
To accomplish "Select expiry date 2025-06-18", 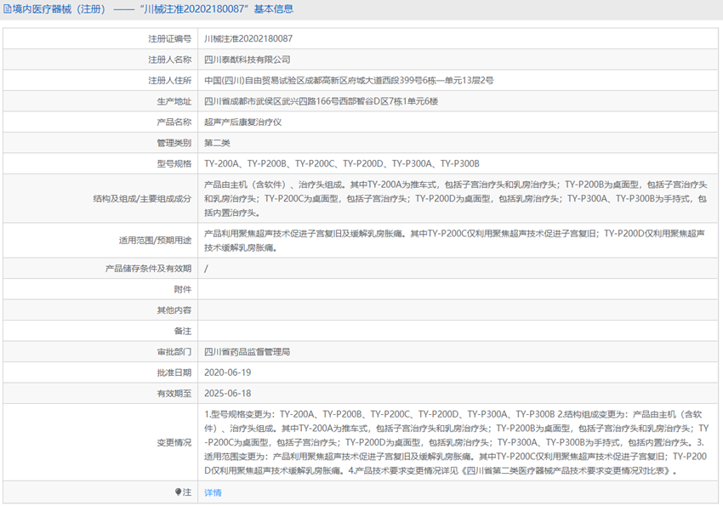I will [x=228, y=393].
